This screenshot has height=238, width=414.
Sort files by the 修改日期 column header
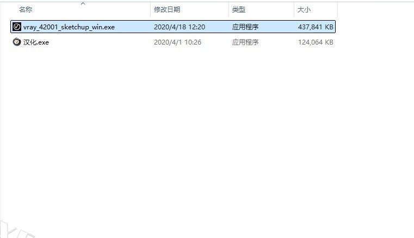click(x=167, y=10)
